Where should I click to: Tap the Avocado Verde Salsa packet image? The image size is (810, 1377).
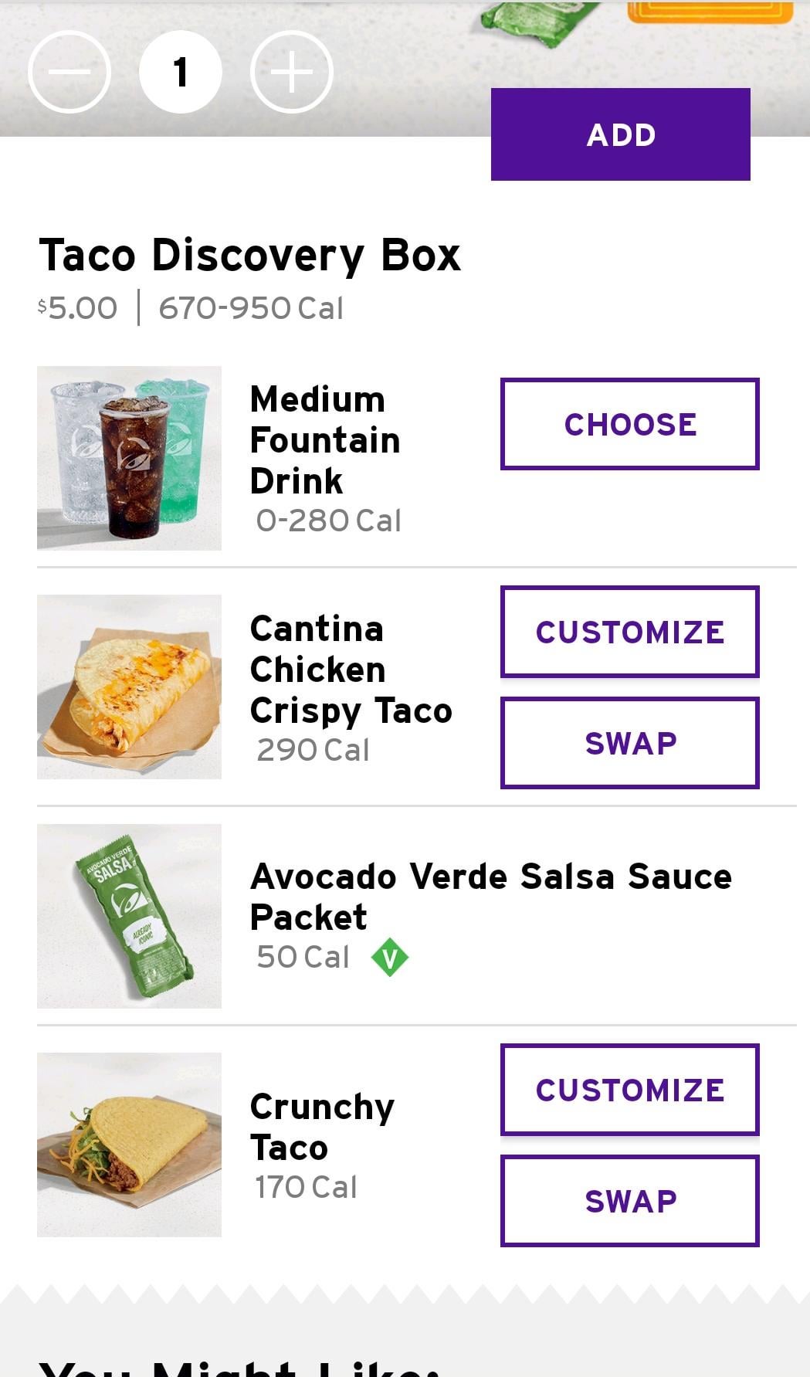[129, 916]
